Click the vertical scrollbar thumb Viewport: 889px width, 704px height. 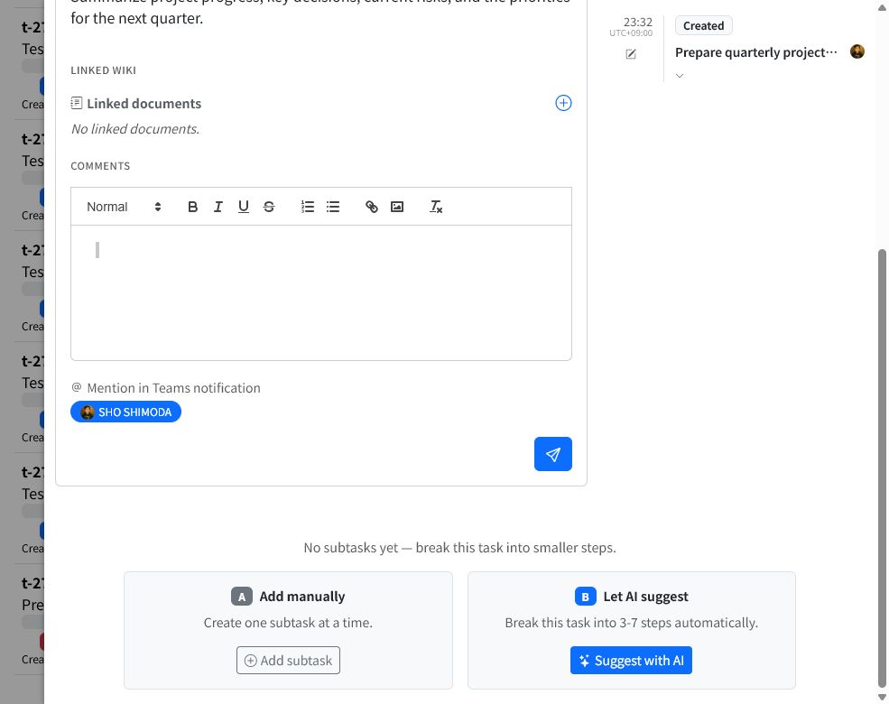pyautogui.click(x=882, y=468)
